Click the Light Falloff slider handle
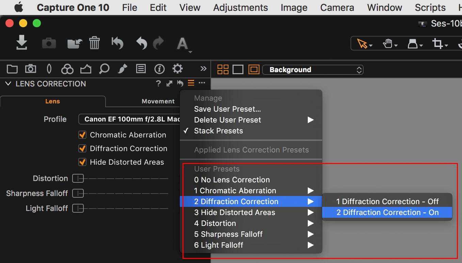Image resolution: width=462 pixels, height=263 pixels. pyautogui.click(x=78, y=208)
